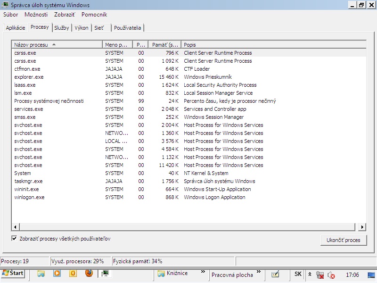Select the System process row

(x=189, y=173)
